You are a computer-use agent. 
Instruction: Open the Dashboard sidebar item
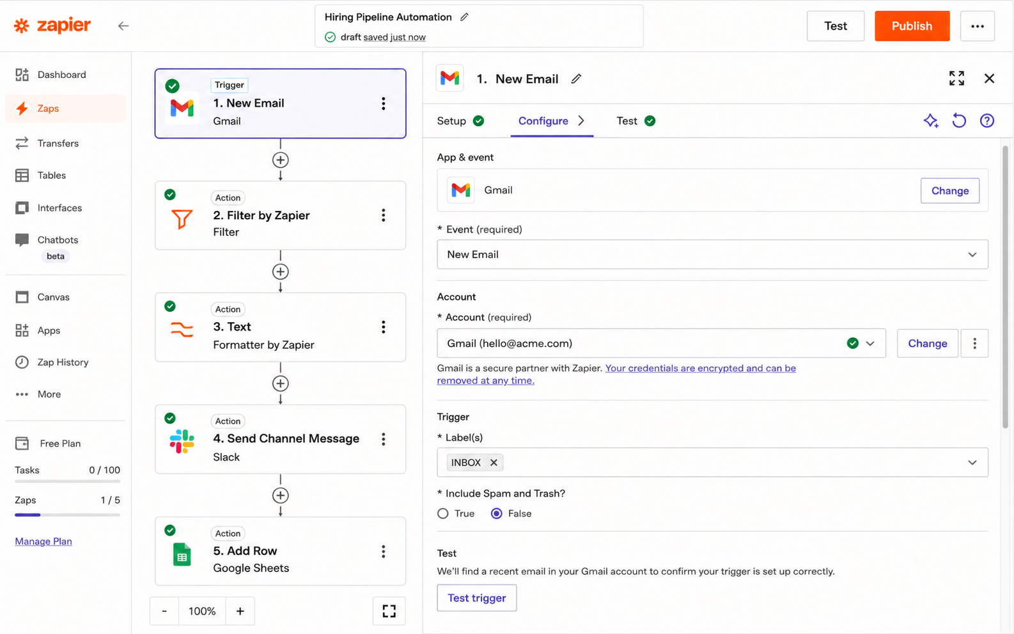pos(65,75)
